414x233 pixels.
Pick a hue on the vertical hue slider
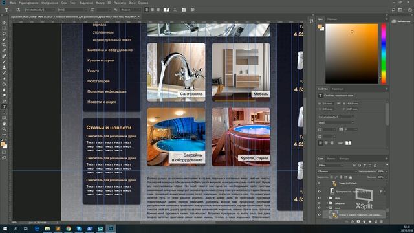[x=384, y=54]
